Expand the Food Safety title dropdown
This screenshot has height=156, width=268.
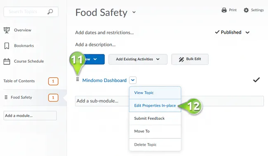pos(134,12)
